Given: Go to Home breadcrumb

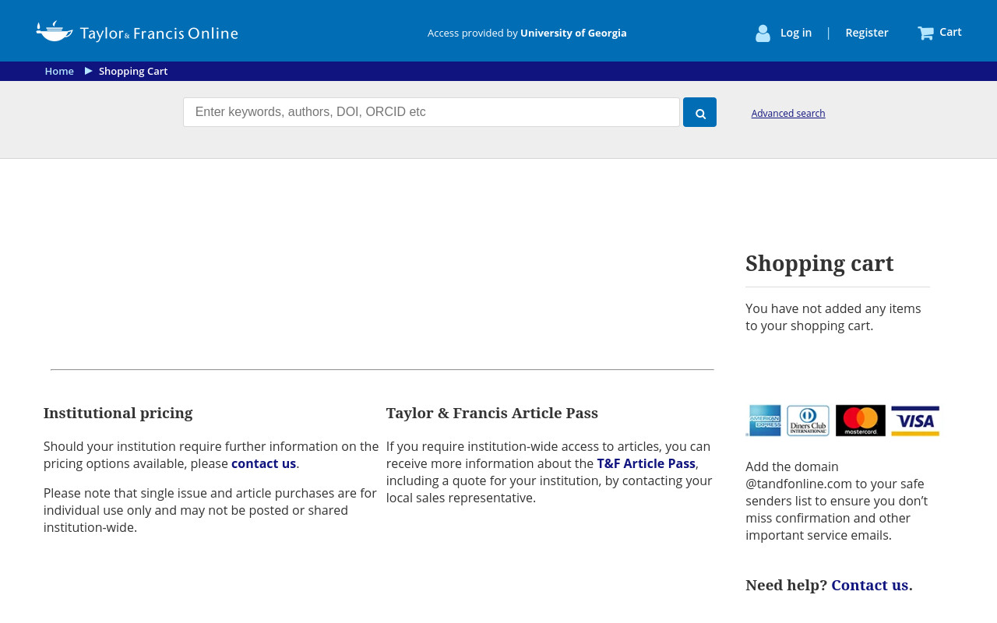Looking at the screenshot, I should coord(59,71).
